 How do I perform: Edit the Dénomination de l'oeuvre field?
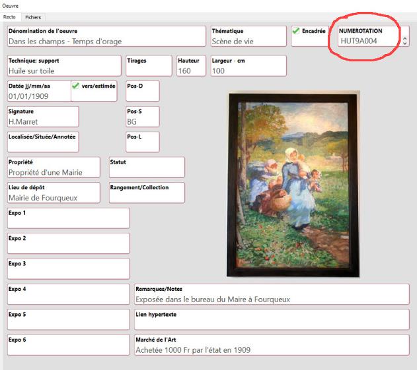[x=106, y=36]
